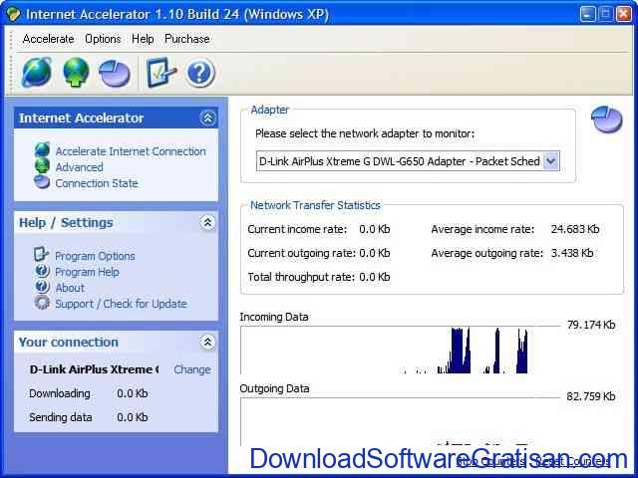Click the Sending data 0.0 Kb value
Viewport: 638px width, 478px height.
point(133,418)
